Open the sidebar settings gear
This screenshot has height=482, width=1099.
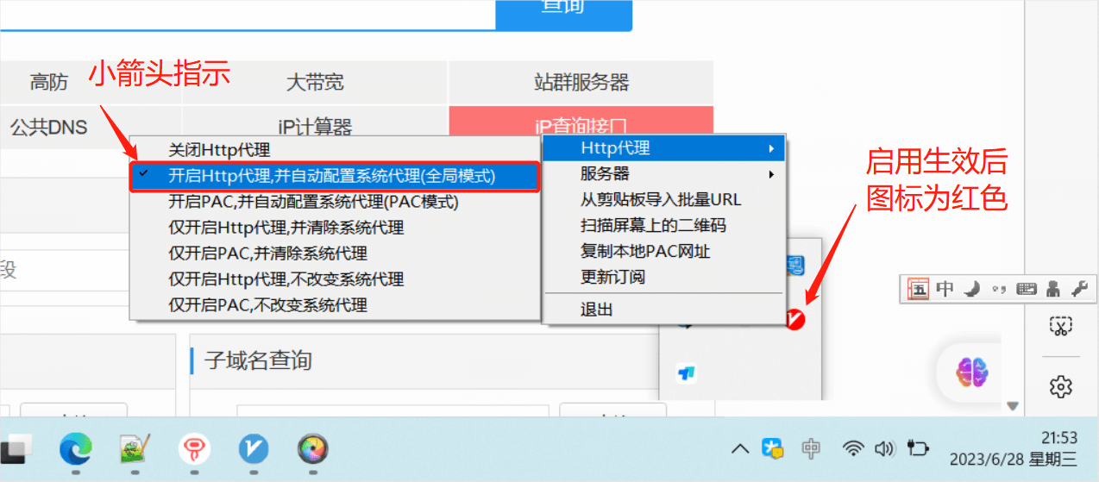click(1060, 386)
